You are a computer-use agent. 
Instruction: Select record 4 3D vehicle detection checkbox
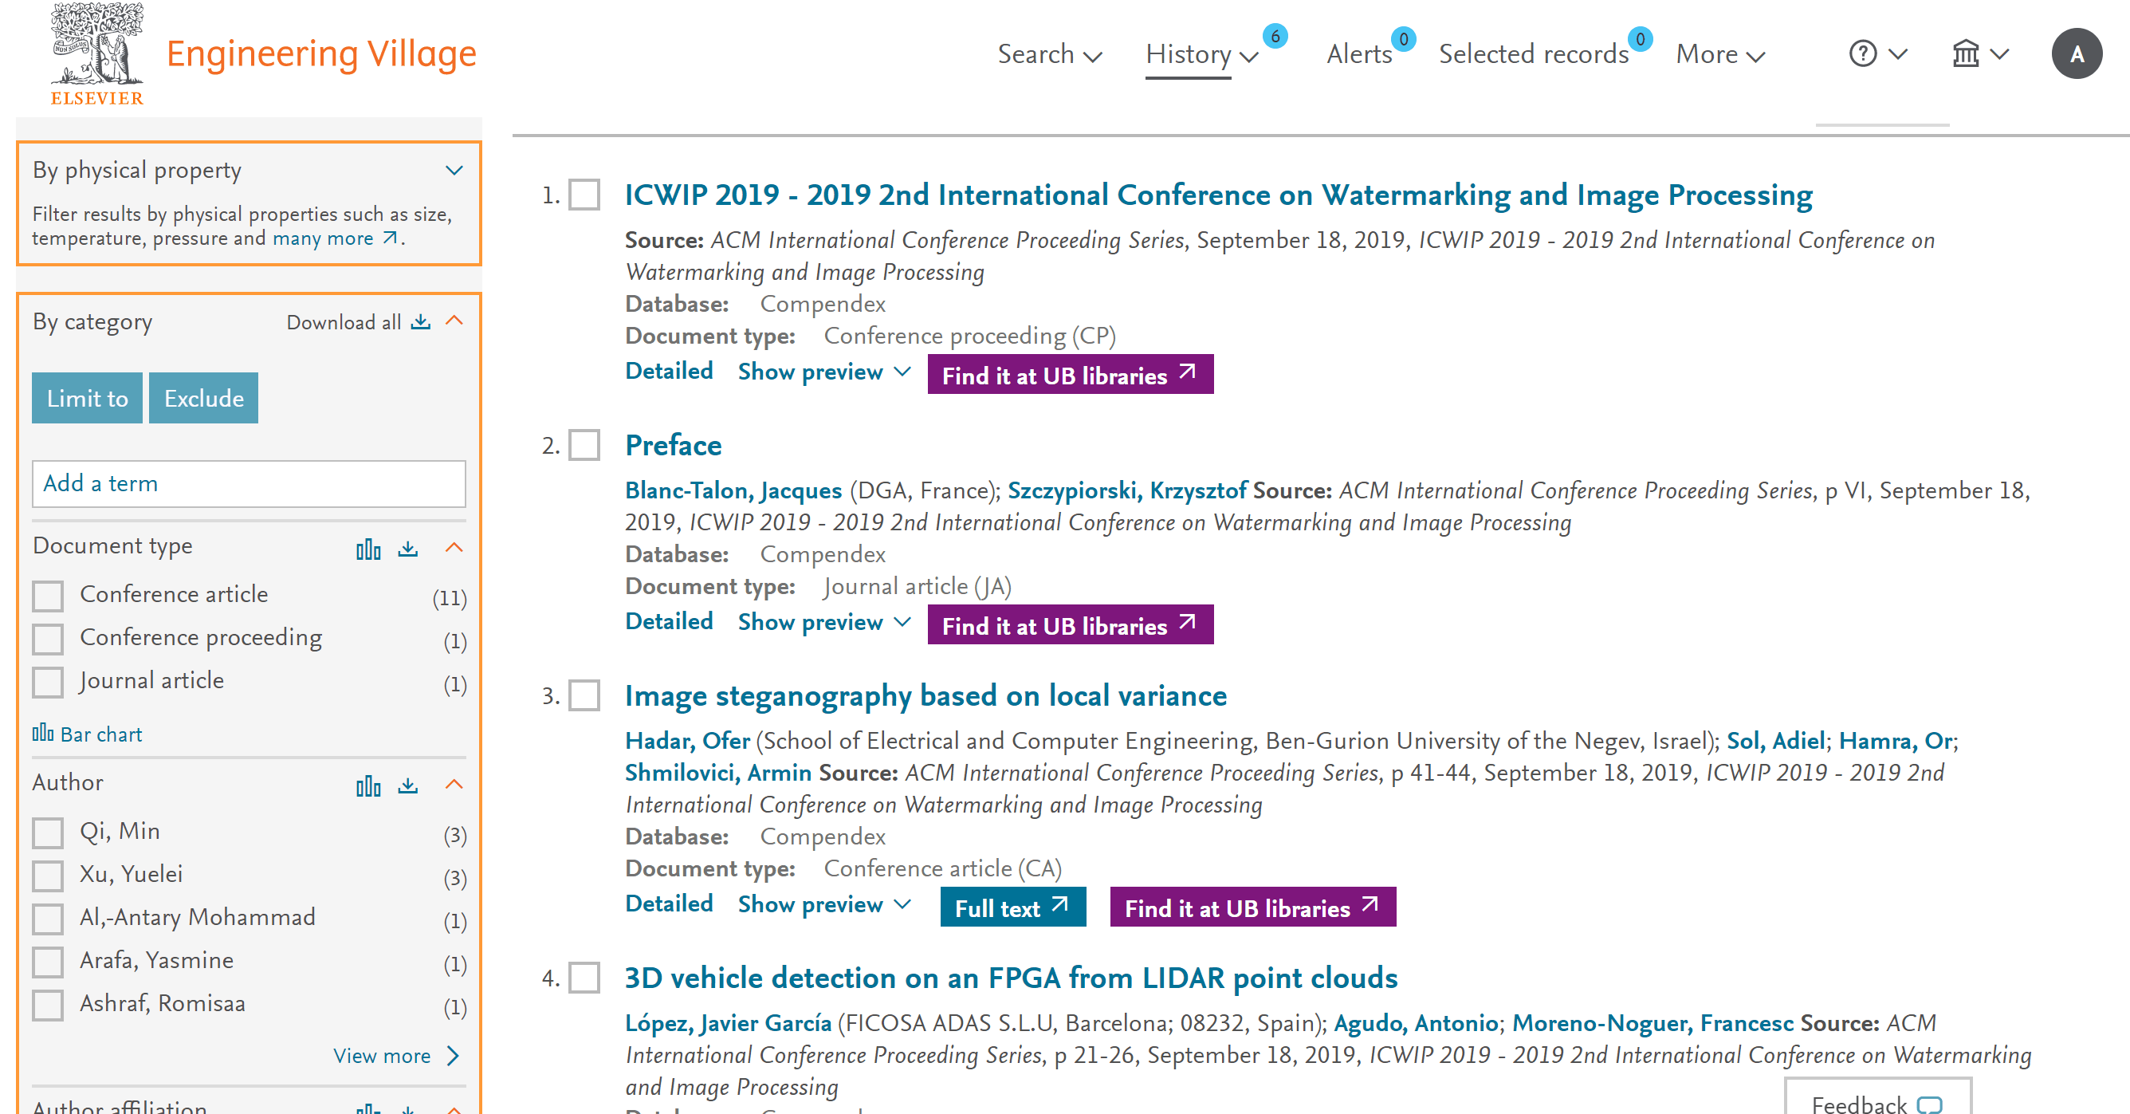[584, 978]
